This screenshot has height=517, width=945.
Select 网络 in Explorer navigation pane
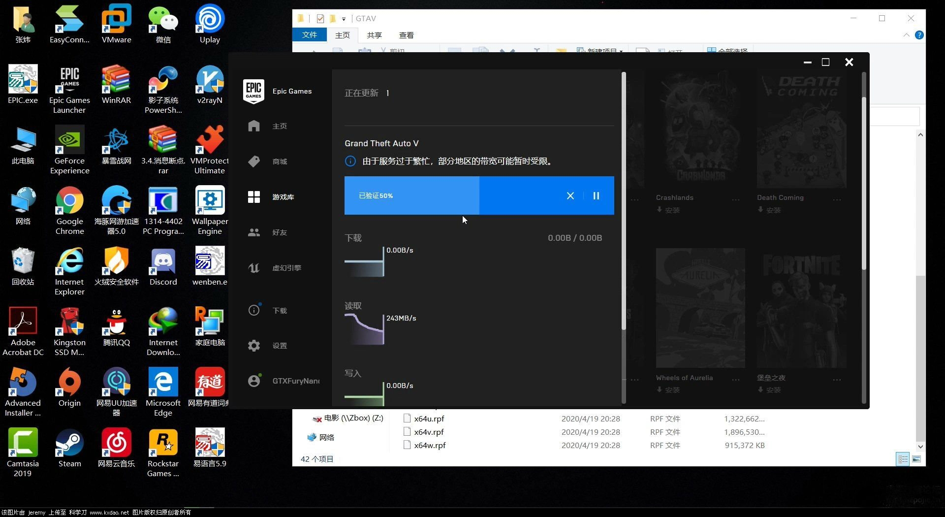(x=321, y=437)
